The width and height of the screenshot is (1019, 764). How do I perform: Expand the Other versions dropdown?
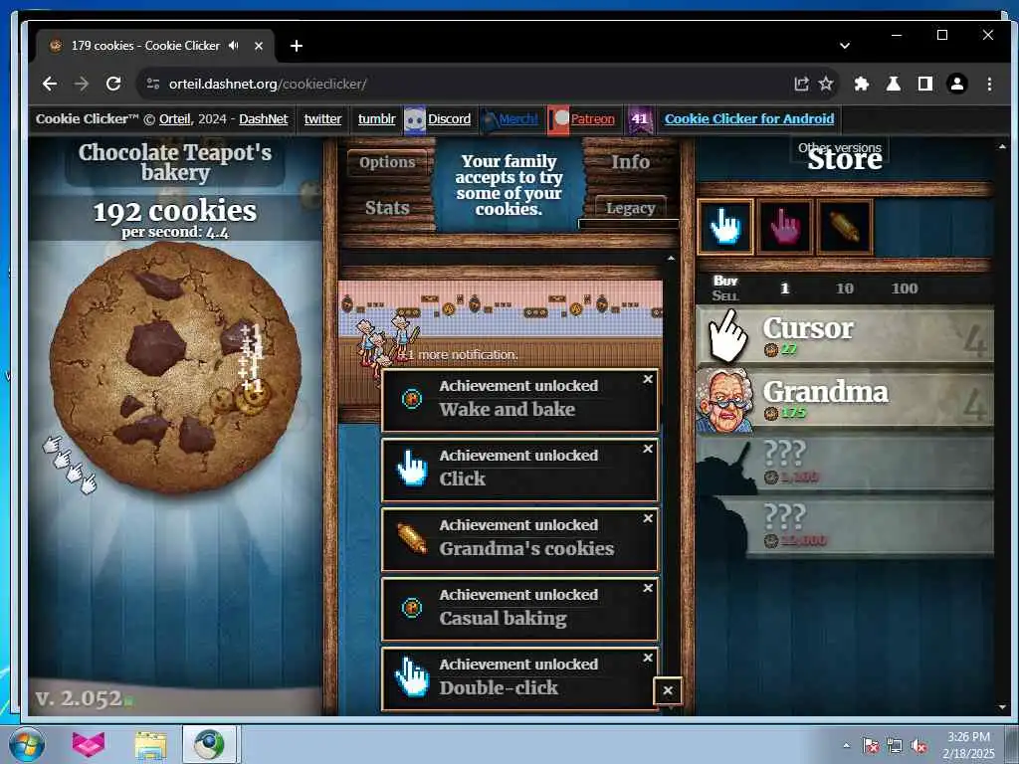839,147
